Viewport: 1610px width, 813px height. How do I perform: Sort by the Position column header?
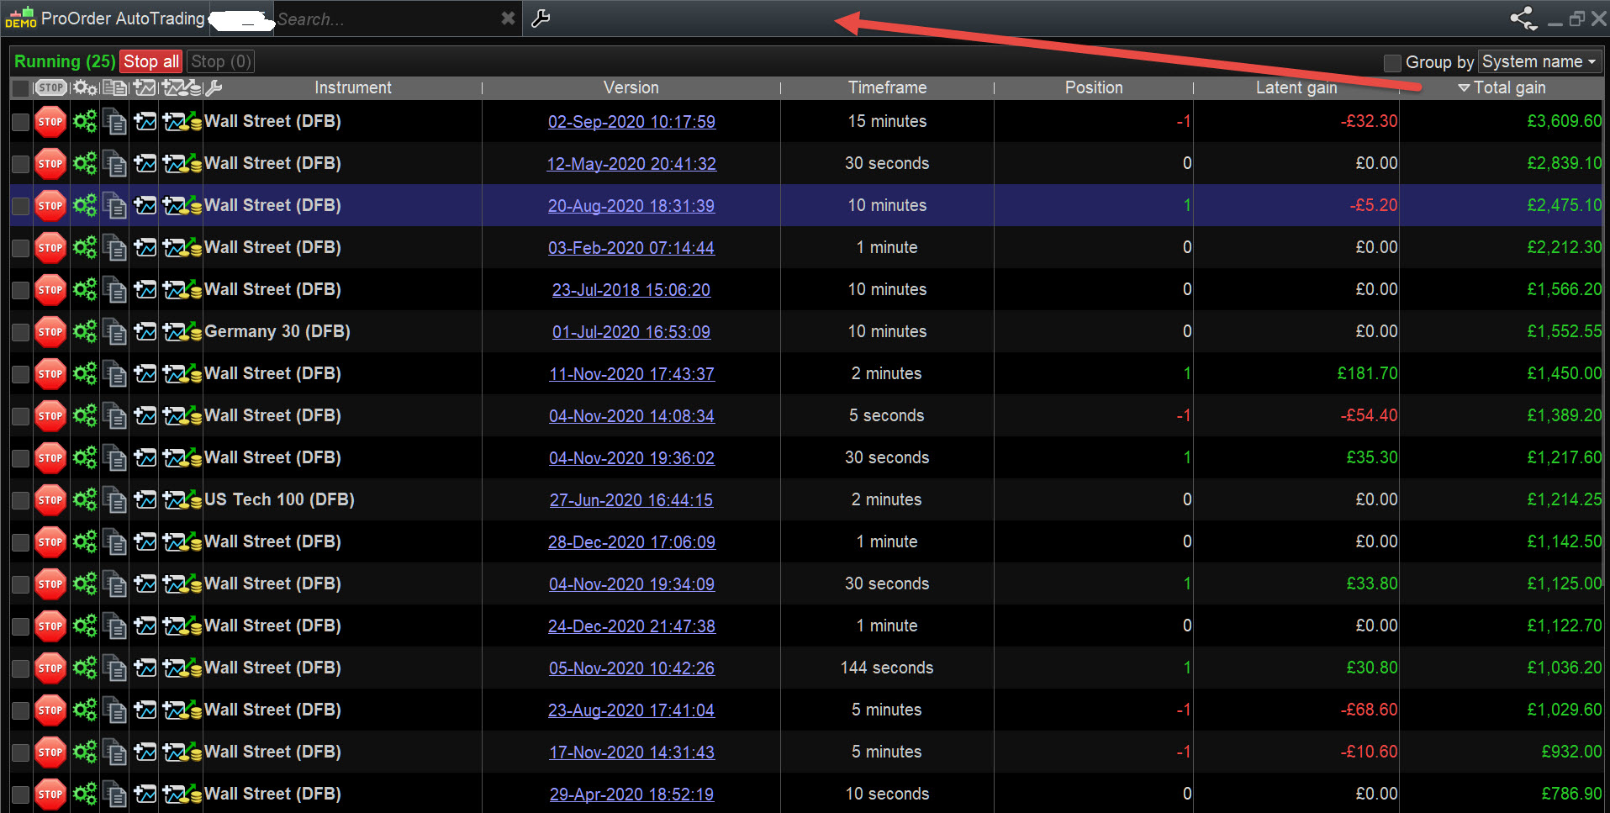coord(1094,87)
